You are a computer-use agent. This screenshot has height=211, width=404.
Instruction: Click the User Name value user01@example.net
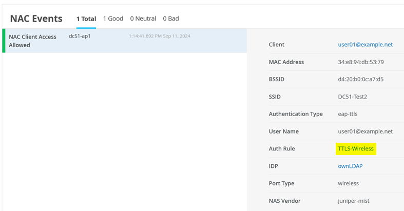tap(365, 131)
